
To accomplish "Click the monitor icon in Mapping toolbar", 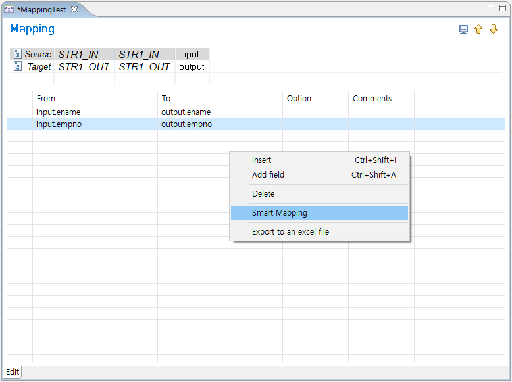I will point(463,30).
